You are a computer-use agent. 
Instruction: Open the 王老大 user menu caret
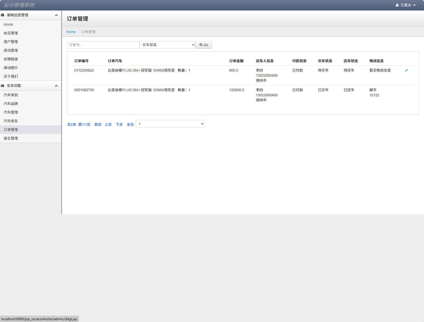414,5
